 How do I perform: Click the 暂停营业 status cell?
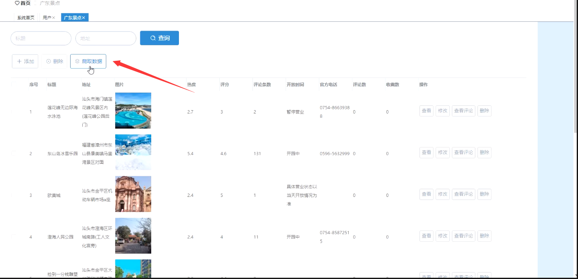[x=295, y=112]
